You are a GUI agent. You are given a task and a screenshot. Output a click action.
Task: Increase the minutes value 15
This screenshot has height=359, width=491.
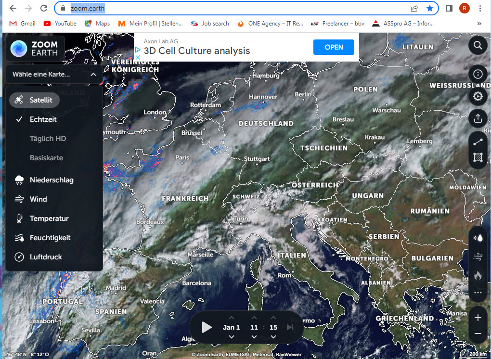tap(273, 318)
